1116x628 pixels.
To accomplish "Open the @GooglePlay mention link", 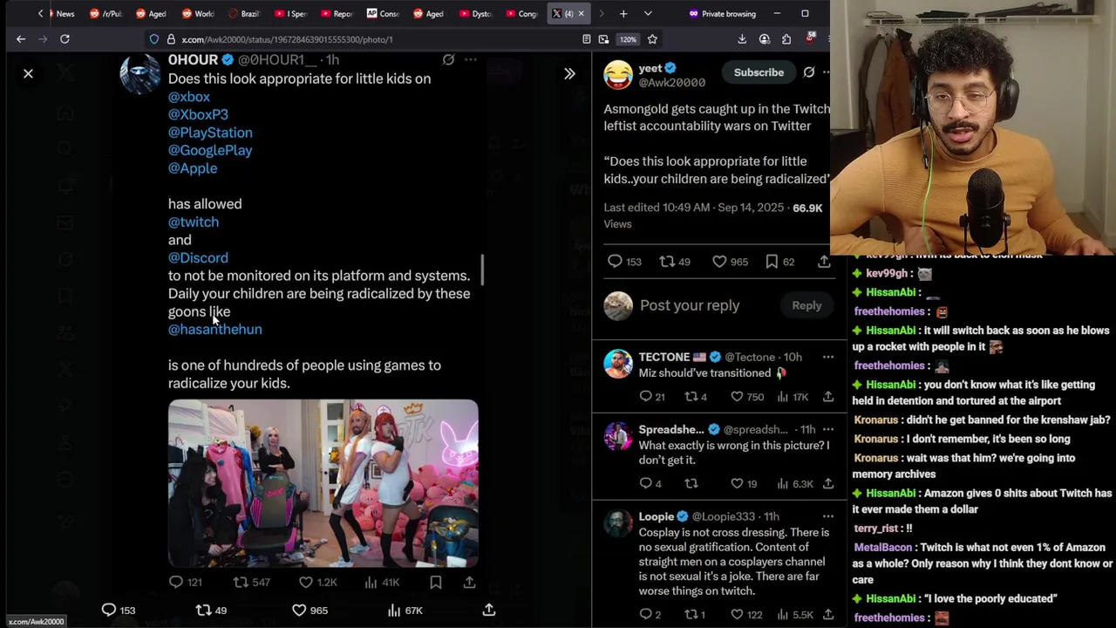I will [210, 150].
